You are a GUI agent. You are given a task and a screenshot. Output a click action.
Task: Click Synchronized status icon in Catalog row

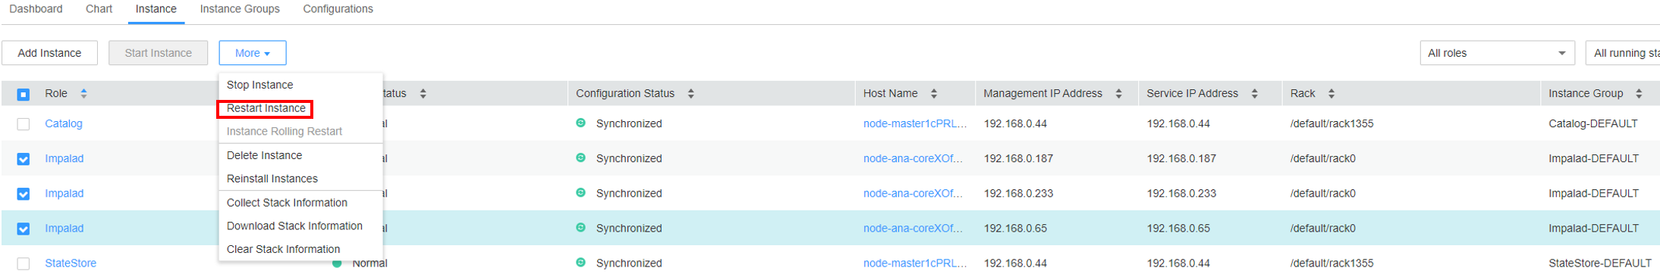click(x=580, y=123)
